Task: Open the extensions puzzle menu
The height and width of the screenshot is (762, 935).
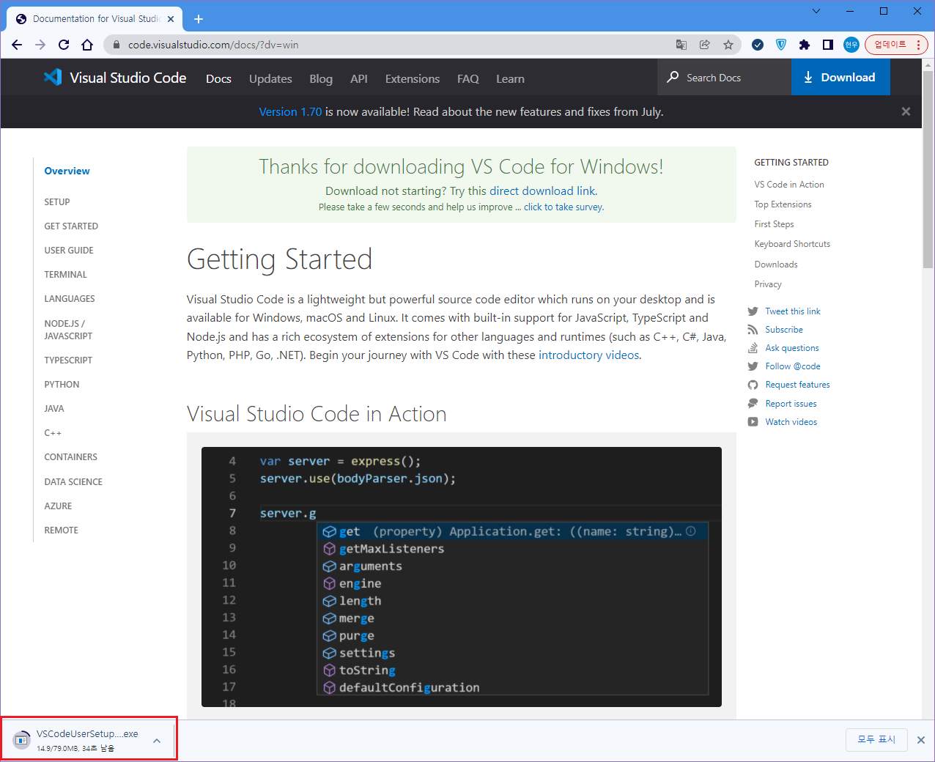Action: 805,45
